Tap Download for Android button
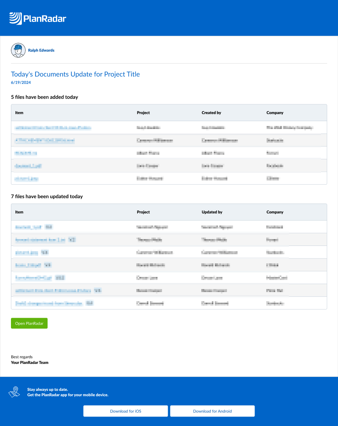This screenshot has height=426, width=338. (212, 411)
